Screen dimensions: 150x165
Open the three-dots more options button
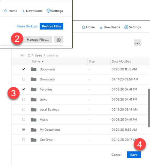point(137,43)
